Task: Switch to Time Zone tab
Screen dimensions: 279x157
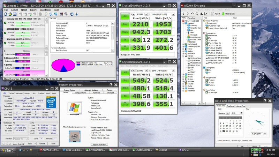Action: (x=230, y=106)
